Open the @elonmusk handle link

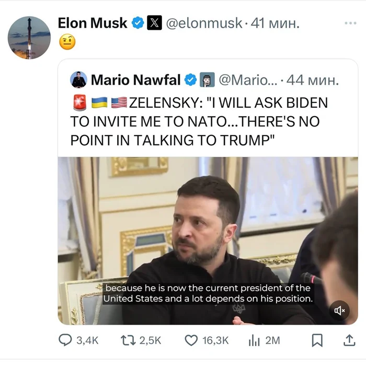tap(204, 23)
